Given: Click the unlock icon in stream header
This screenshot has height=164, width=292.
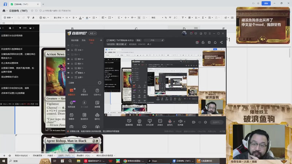Looking at the screenshot, I should click(x=203, y=42).
